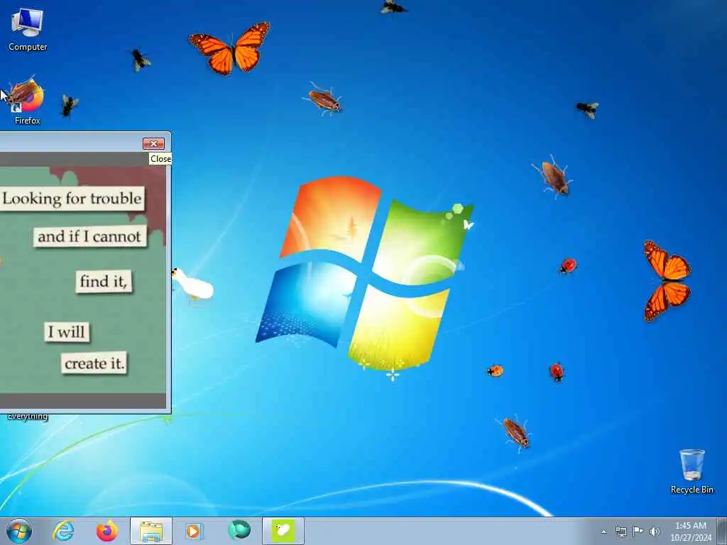This screenshot has width=727, height=545.
Task: Show hidden tray icons arrow
Action: coord(603,532)
